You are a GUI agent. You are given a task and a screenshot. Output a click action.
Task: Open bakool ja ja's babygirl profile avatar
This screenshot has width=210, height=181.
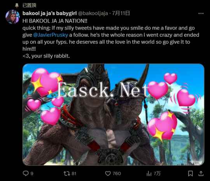[x=12, y=17]
